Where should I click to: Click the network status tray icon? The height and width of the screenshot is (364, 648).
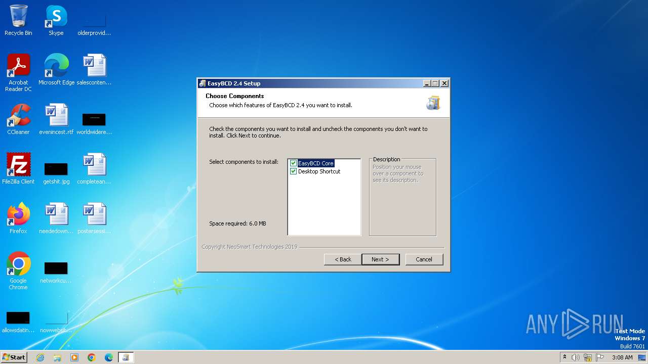pyautogui.click(x=588, y=357)
